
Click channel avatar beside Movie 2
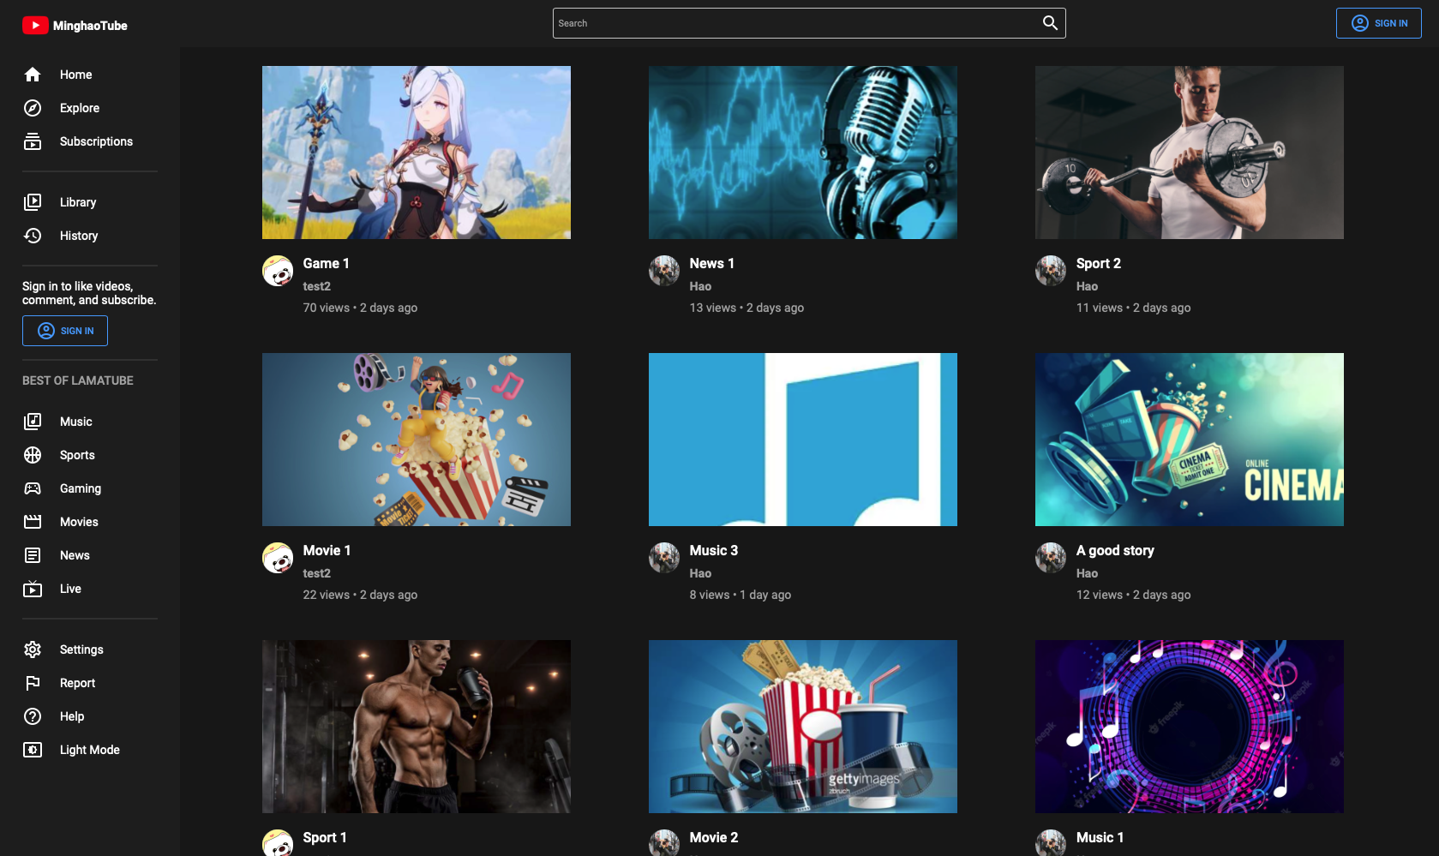[664, 843]
